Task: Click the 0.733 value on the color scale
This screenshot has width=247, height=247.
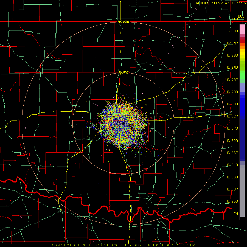Action: click(x=232, y=92)
